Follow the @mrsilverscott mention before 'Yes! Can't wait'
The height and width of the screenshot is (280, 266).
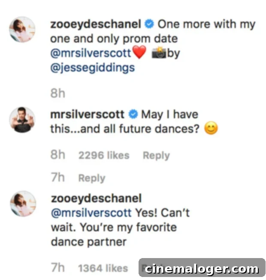tap(91, 212)
